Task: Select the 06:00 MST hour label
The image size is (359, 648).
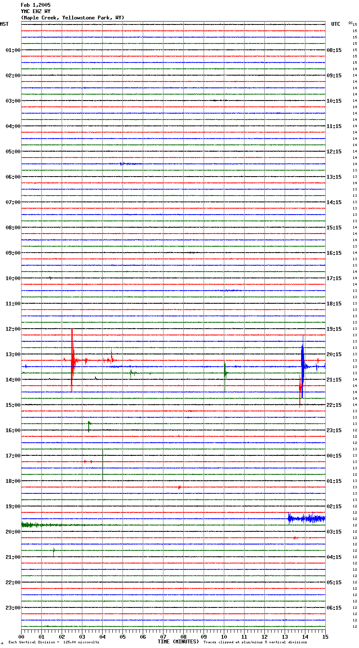Action: (x=13, y=177)
